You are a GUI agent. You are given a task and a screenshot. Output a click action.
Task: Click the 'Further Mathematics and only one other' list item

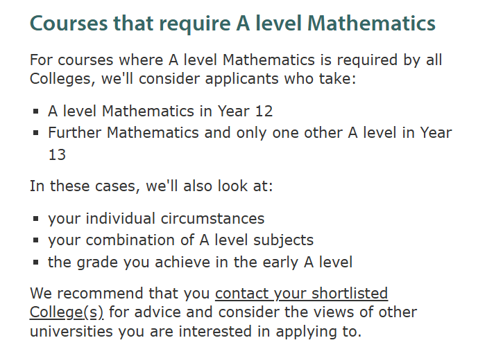(x=250, y=132)
